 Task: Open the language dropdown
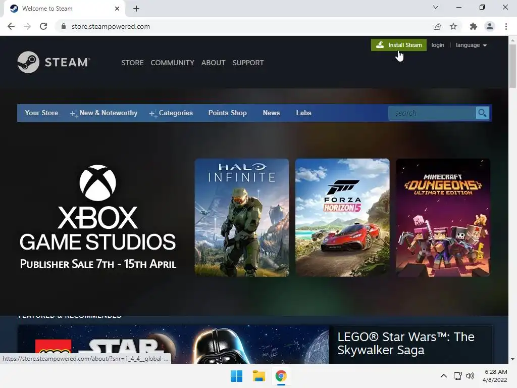[471, 45]
